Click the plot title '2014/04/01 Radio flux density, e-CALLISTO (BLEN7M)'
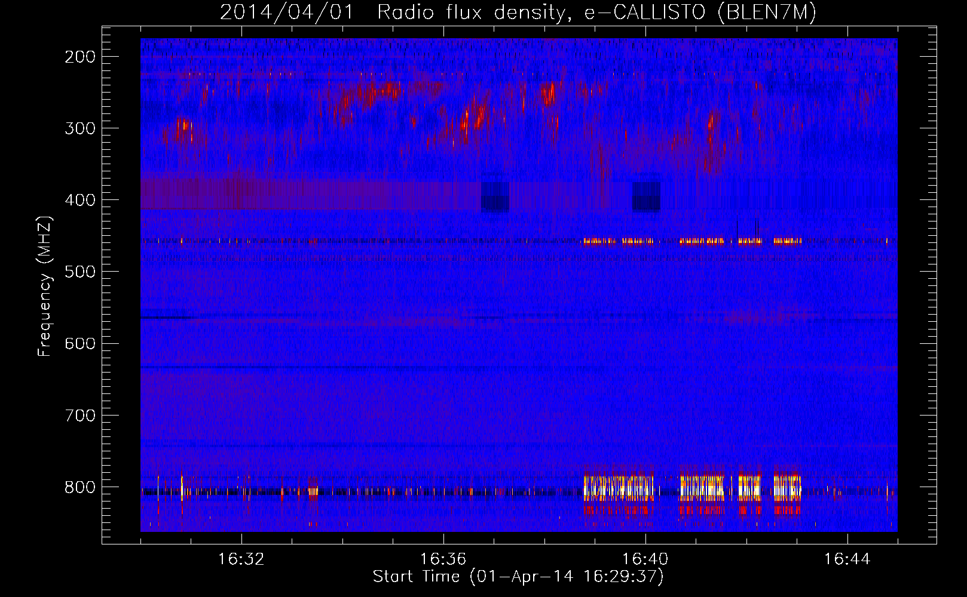 pos(518,13)
